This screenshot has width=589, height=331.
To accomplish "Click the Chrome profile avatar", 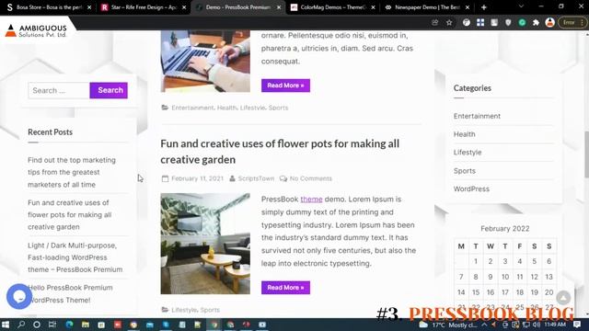I will pos(550,22).
